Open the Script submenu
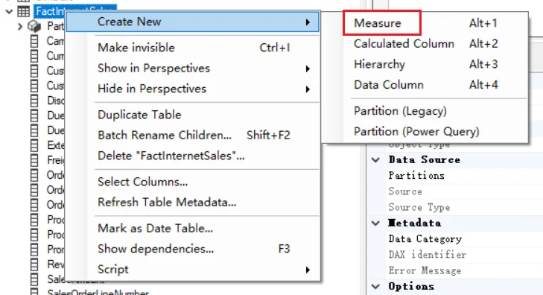The width and height of the screenshot is (543, 295). 192,270
